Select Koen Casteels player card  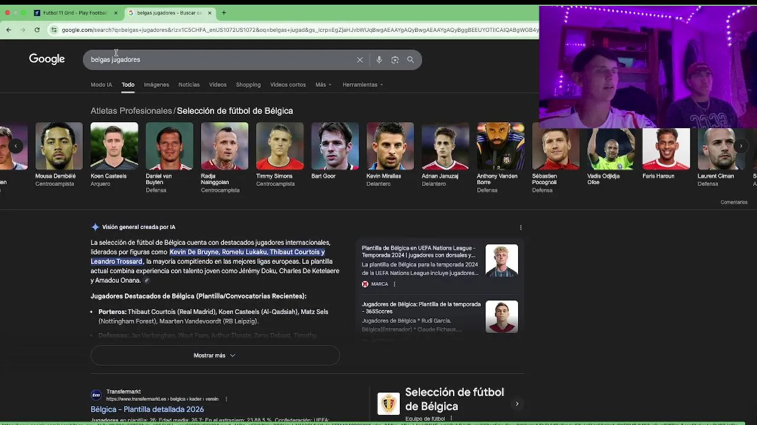tap(114, 155)
